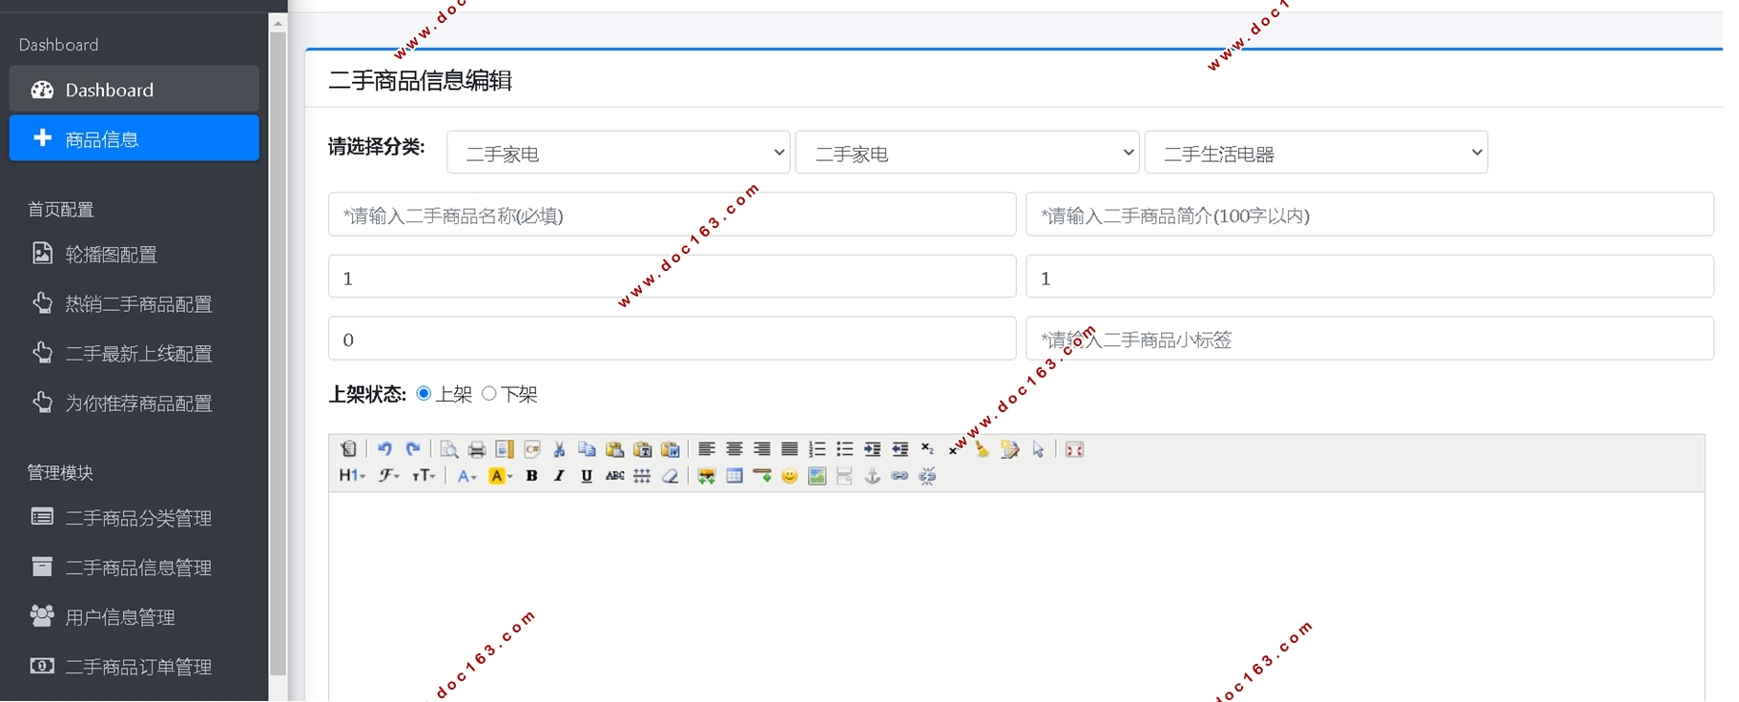Open second category dropdown 二手家电
This screenshot has height=702, width=1739.
point(967,153)
